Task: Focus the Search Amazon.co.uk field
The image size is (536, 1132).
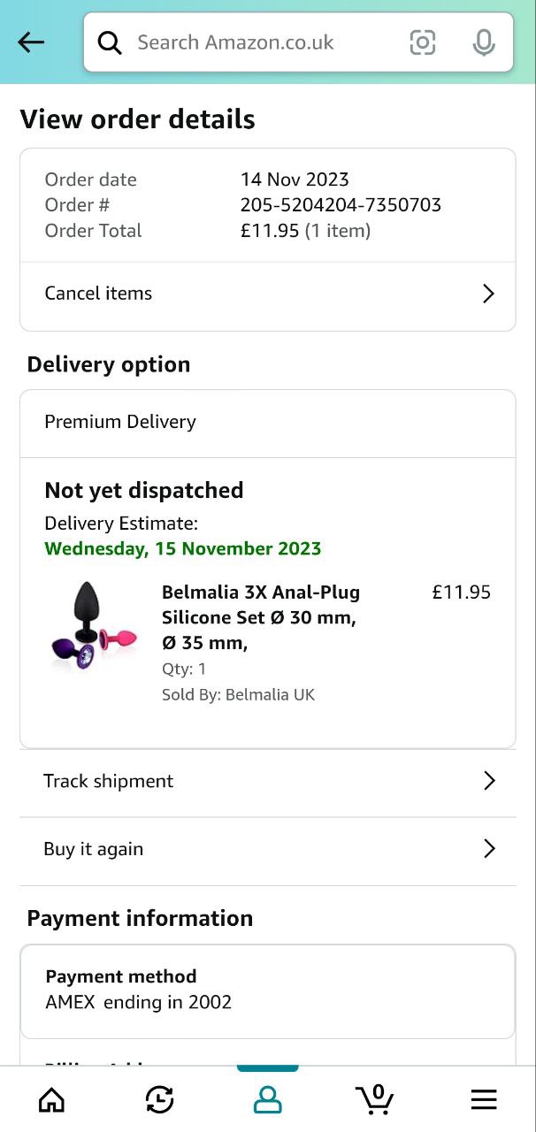Action: pyautogui.click(x=265, y=42)
